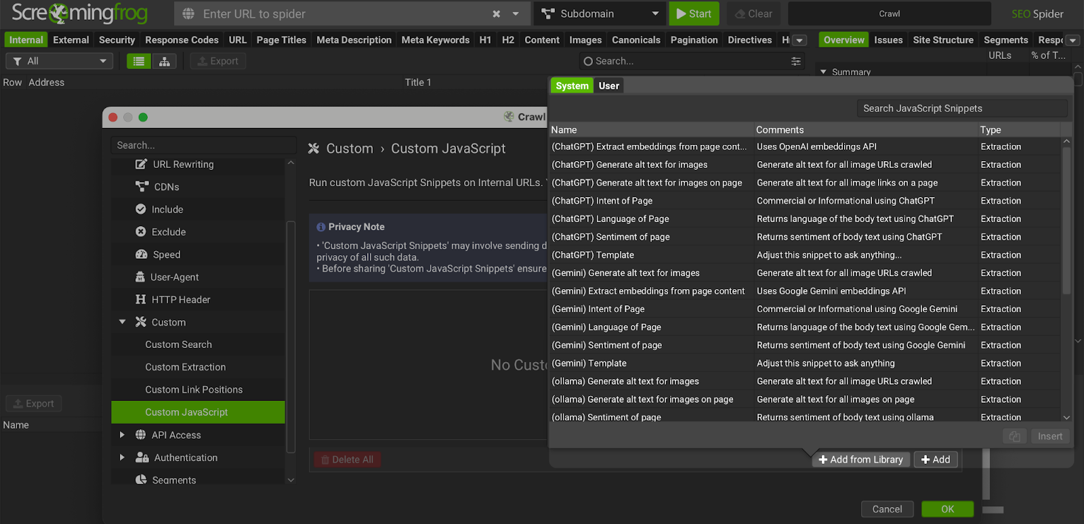
Task: Click the Include checkmark icon
Action: [141, 209]
